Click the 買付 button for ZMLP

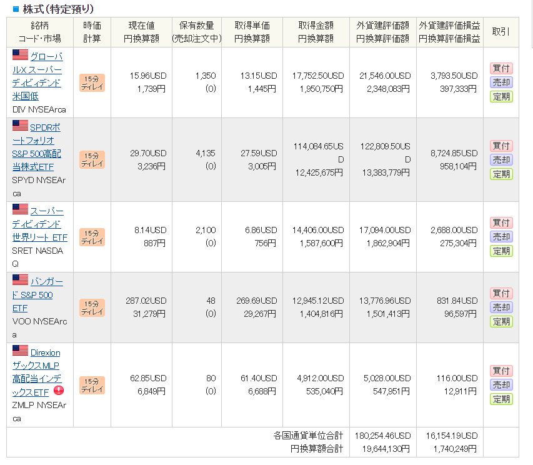(501, 371)
